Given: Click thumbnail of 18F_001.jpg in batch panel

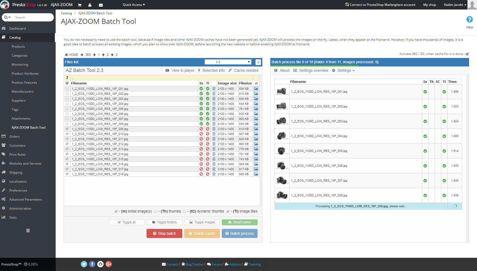Looking at the screenshot, I should (282, 92).
